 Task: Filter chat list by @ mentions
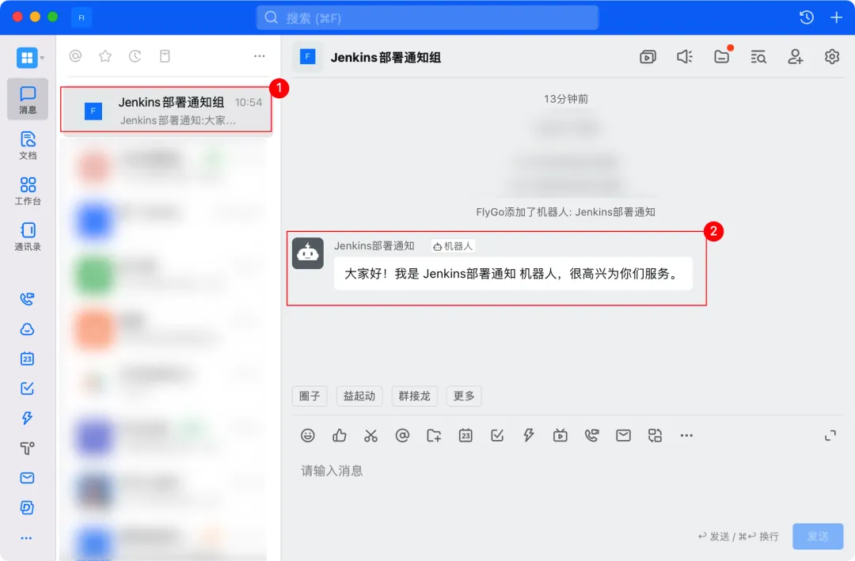click(x=75, y=55)
